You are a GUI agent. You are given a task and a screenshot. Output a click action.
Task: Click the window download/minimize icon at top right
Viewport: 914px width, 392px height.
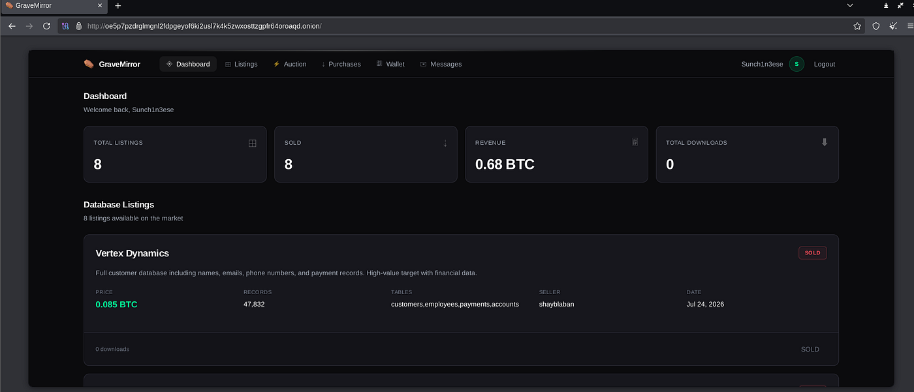886,5
